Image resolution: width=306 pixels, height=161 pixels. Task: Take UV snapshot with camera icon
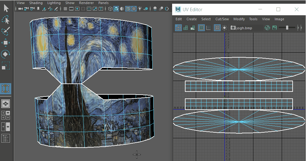(x=233, y=28)
